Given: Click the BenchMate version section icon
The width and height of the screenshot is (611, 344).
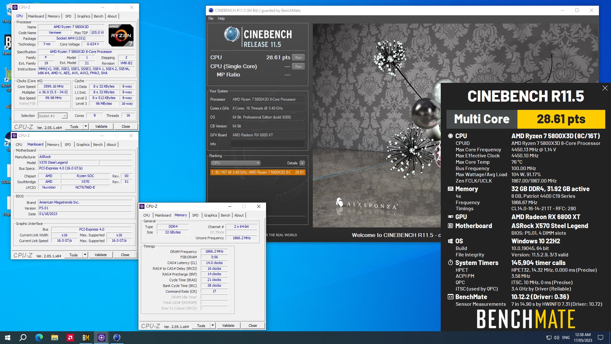Looking at the screenshot, I should 450,297.
